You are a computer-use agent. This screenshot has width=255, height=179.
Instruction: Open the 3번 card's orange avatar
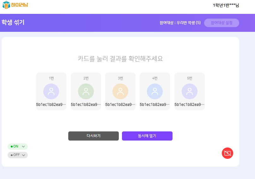pyautogui.click(x=120, y=91)
